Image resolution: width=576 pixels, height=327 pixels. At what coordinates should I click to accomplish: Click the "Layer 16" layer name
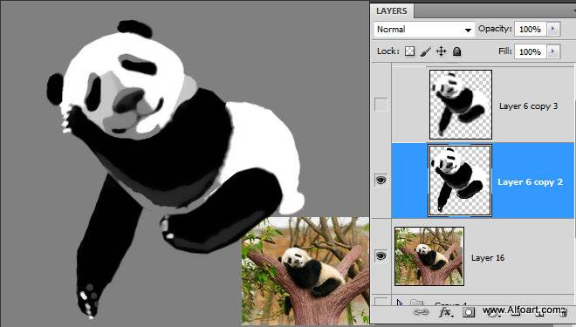pyautogui.click(x=488, y=258)
